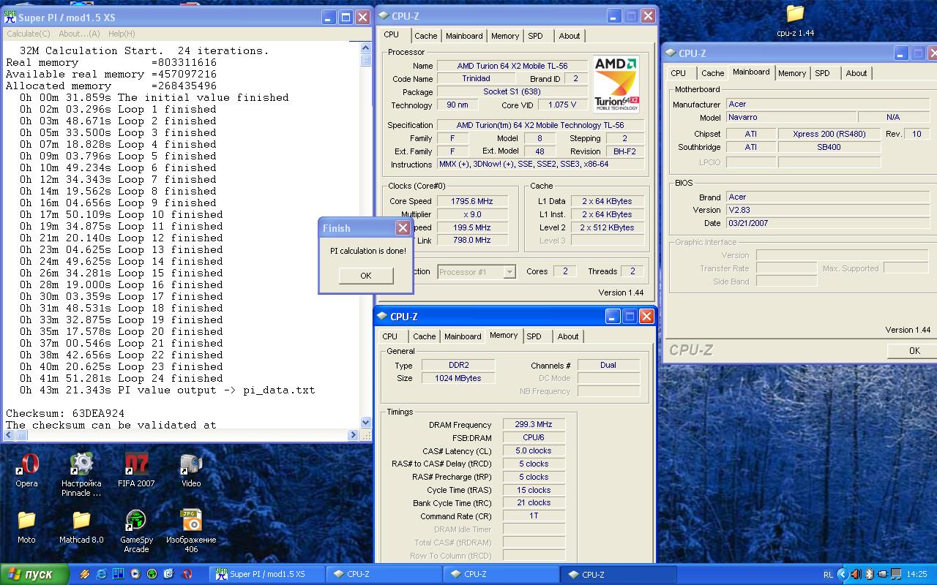This screenshot has width=937, height=585.
Task: Open the cpu-z 1.44 folder icon
Action: click(795, 20)
